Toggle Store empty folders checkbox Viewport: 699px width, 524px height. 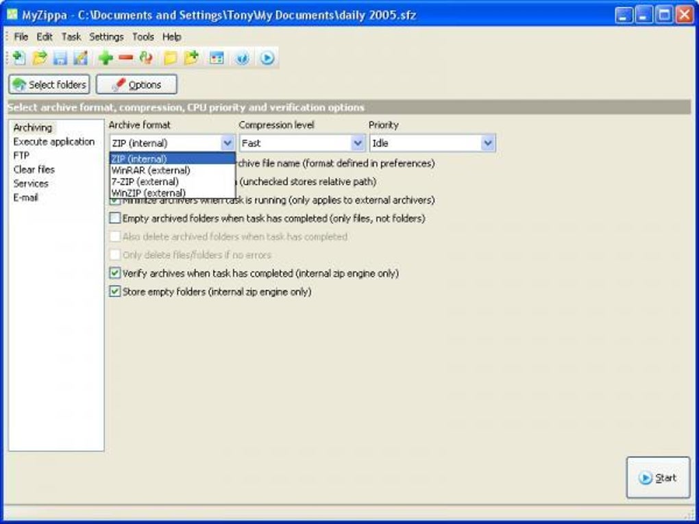115,292
